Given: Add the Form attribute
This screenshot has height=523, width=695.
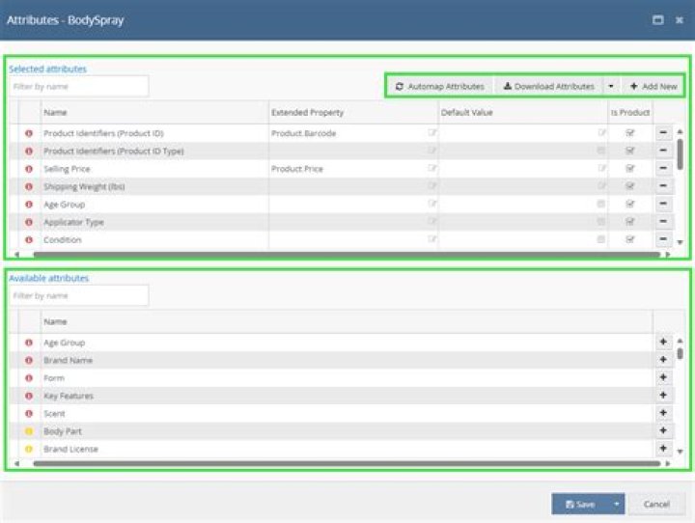Looking at the screenshot, I should tap(663, 377).
